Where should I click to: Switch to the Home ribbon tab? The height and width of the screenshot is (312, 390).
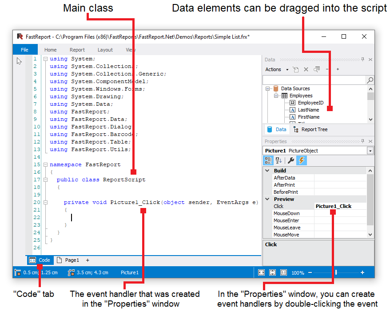click(51, 50)
